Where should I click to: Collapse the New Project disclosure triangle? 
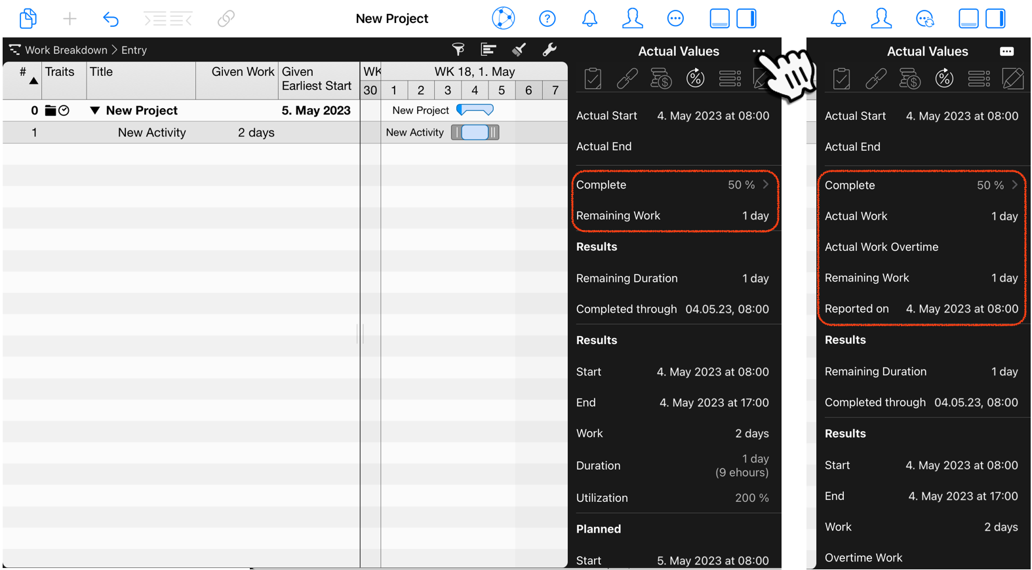tap(95, 111)
